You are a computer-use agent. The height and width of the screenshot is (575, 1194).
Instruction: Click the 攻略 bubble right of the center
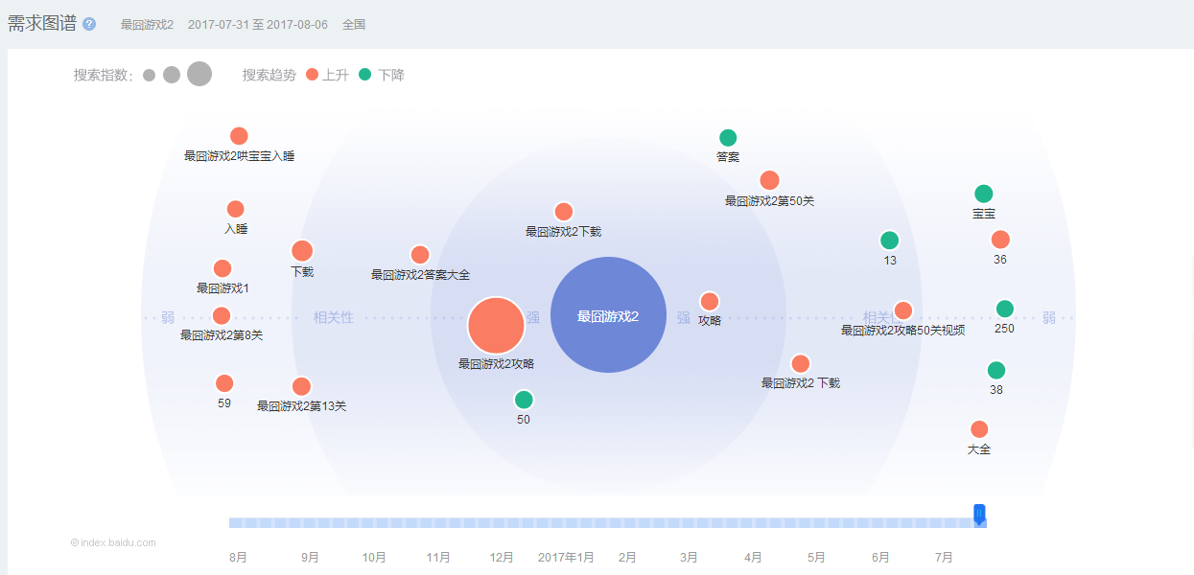click(710, 302)
